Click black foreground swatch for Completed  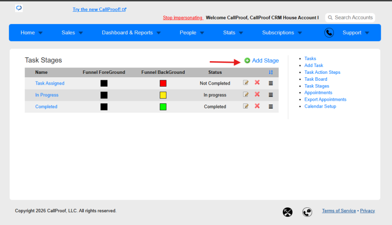104,107
